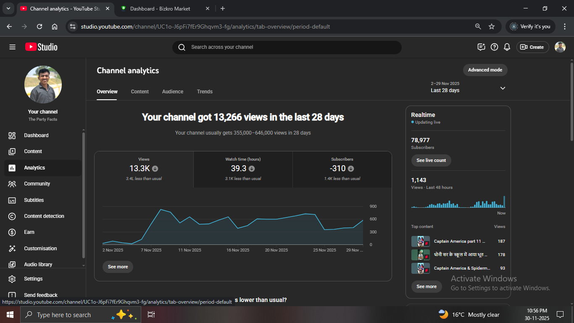574x323 pixels.
Task: Switch to the Audience tab
Action: tap(173, 92)
